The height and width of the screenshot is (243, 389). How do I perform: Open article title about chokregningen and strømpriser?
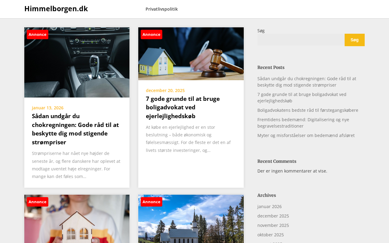pos(75,129)
